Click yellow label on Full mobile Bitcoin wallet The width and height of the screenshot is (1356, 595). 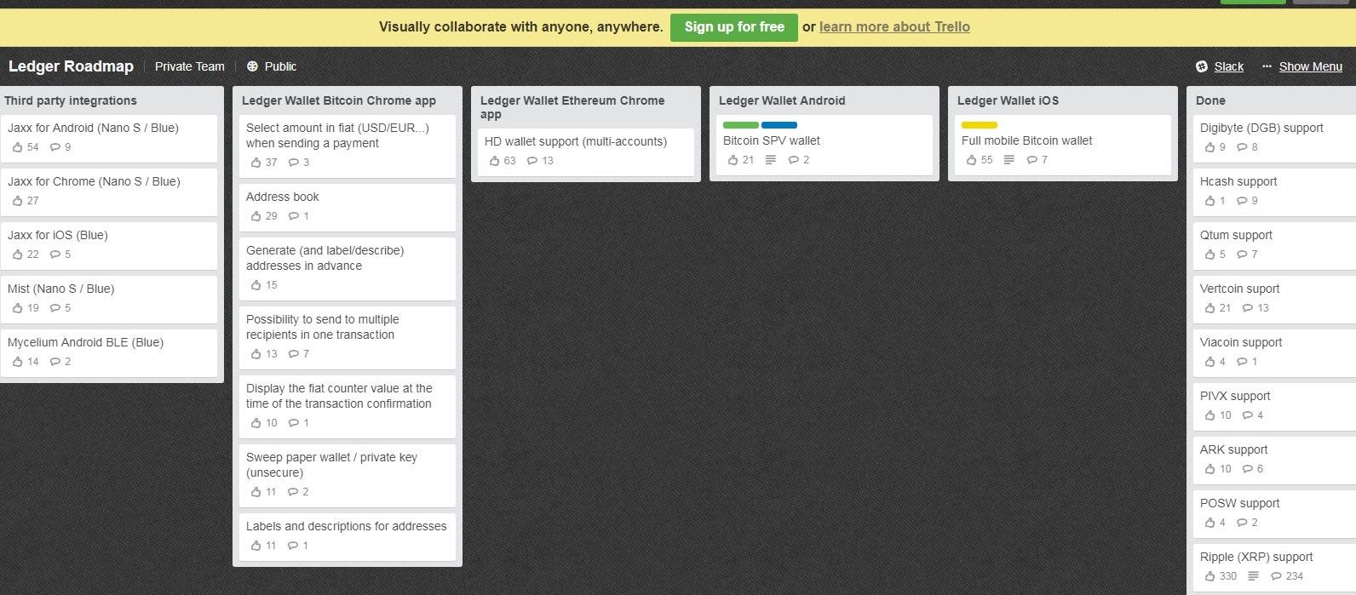(x=980, y=125)
